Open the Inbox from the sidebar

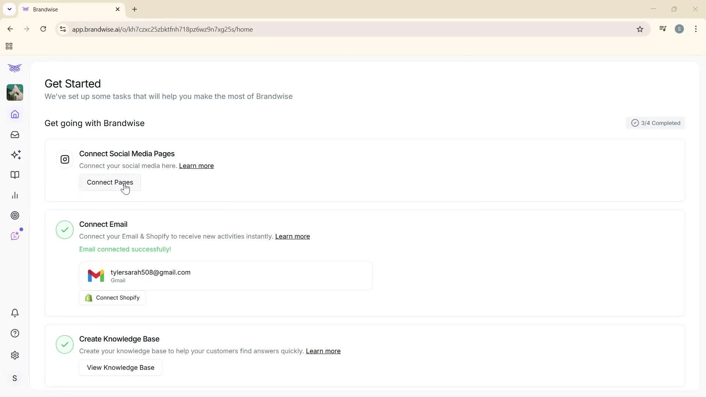[15, 135]
